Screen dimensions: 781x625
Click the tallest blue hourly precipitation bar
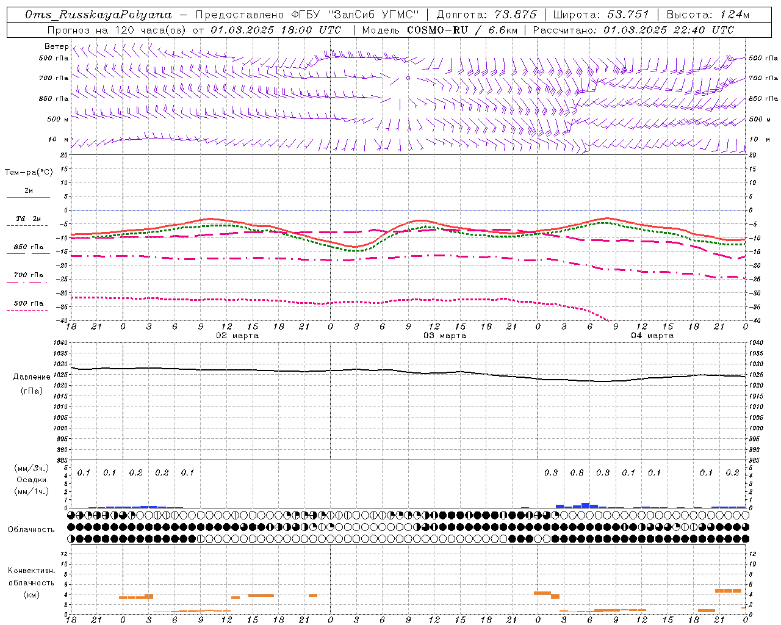[x=586, y=505]
